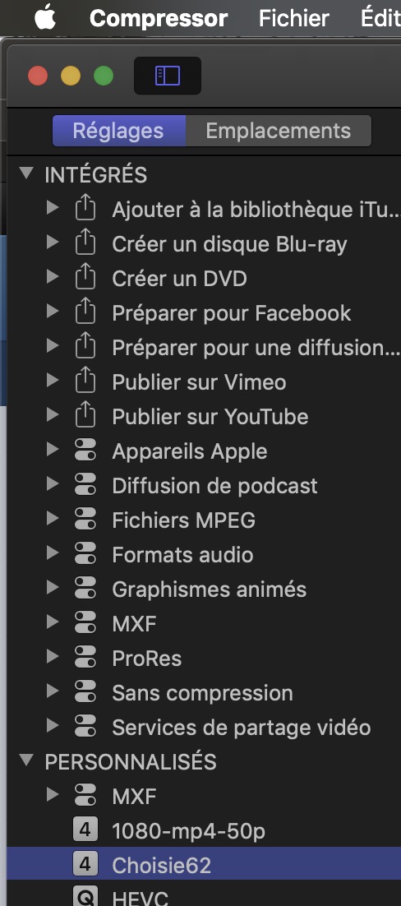Click the group icon beside ProRes
Image resolution: width=401 pixels, height=906 pixels.
coord(85,658)
